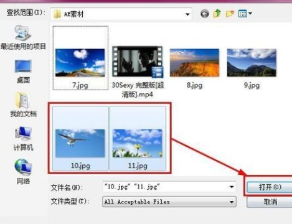Click the 取消 button
Viewport: 292px width, 224px height.
270,202
